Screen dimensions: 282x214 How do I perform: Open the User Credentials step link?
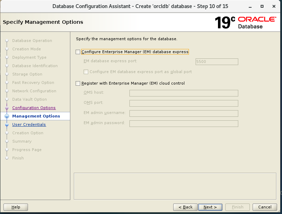click(29, 124)
